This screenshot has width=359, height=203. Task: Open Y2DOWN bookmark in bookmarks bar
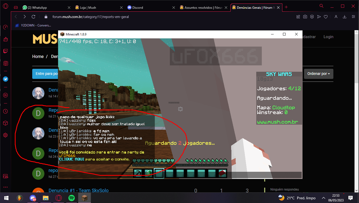tap(33, 25)
